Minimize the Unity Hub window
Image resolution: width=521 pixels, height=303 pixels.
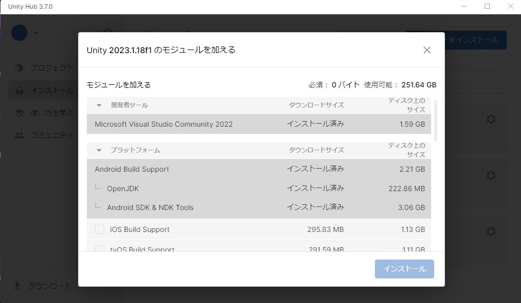464,6
